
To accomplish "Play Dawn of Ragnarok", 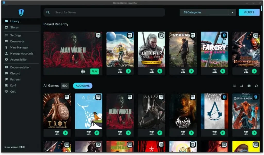I will (x=254, y=133).
